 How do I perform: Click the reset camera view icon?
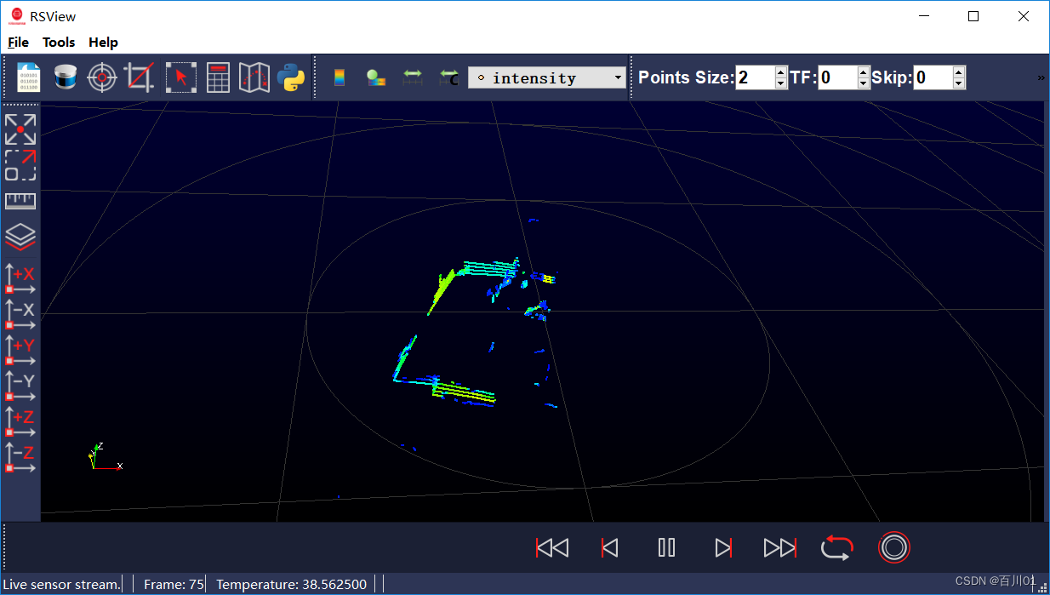(x=20, y=129)
